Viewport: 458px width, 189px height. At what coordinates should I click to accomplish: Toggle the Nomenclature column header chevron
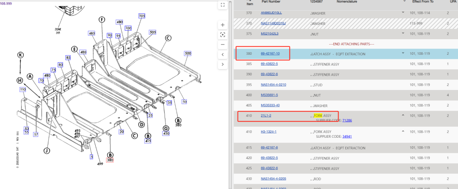(404, 1)
